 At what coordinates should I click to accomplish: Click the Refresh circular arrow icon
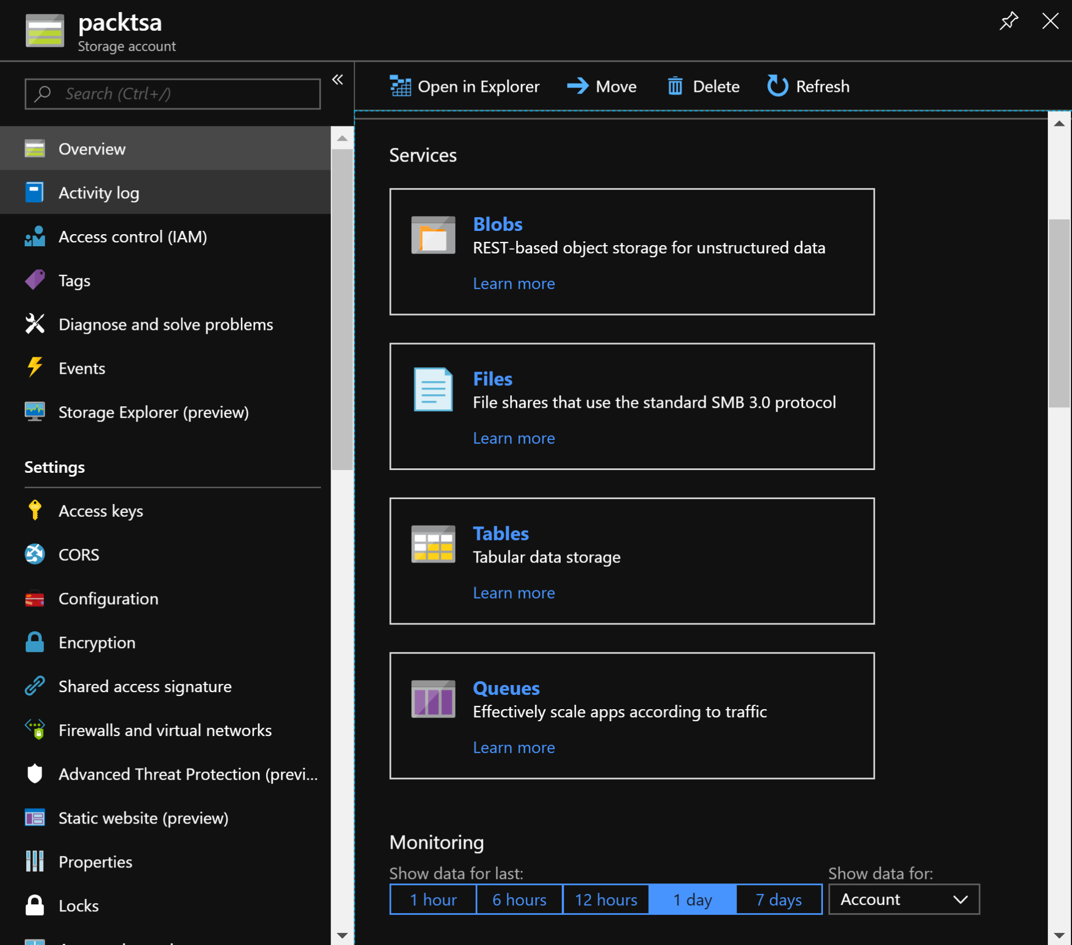pos(777,86)
